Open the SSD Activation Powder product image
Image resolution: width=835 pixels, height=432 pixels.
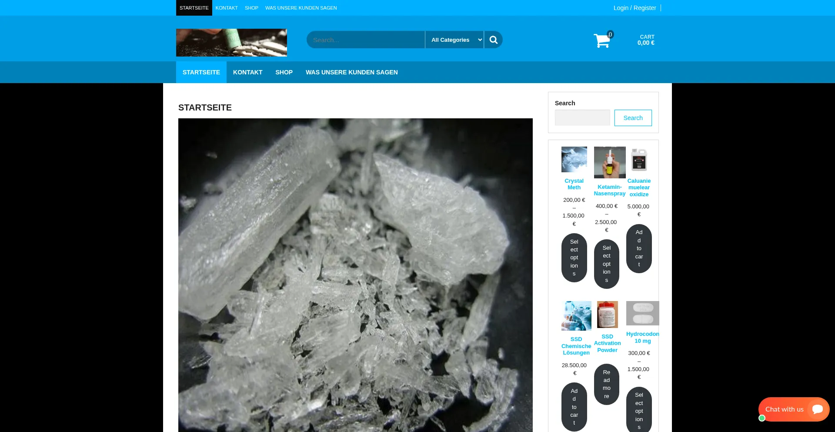(x=607, y=315)
